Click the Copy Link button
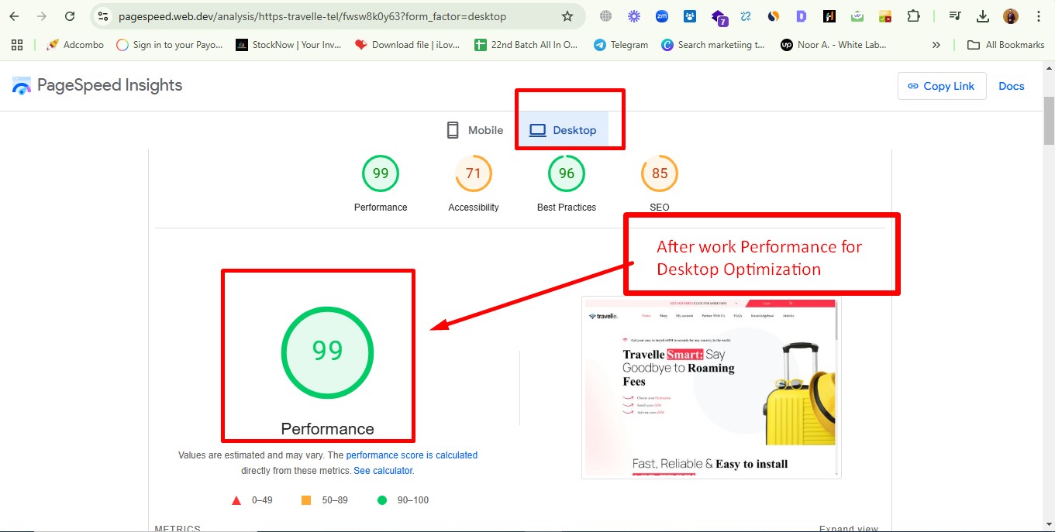Image resolution: width=1055 pixels, height=532 pixels. [x=941, y=86]
